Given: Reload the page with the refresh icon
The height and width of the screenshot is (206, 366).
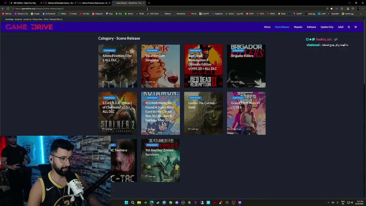Looking at the screenshot, I should tap(8, 9).
